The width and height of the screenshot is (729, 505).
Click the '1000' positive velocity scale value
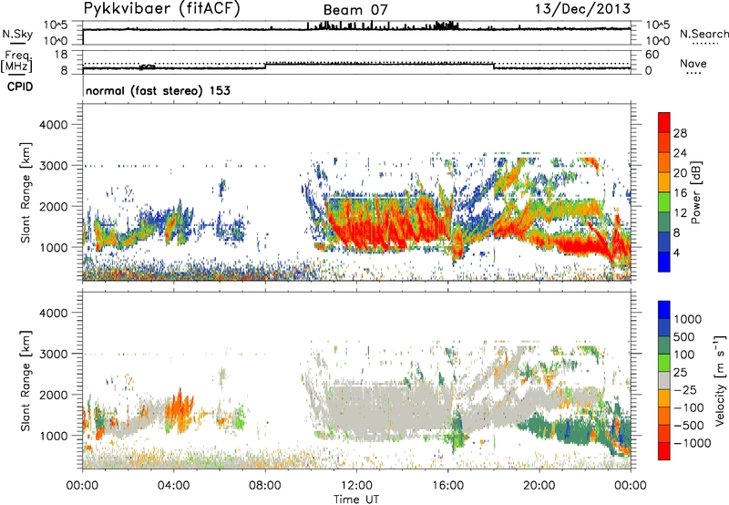click(688, 319)
